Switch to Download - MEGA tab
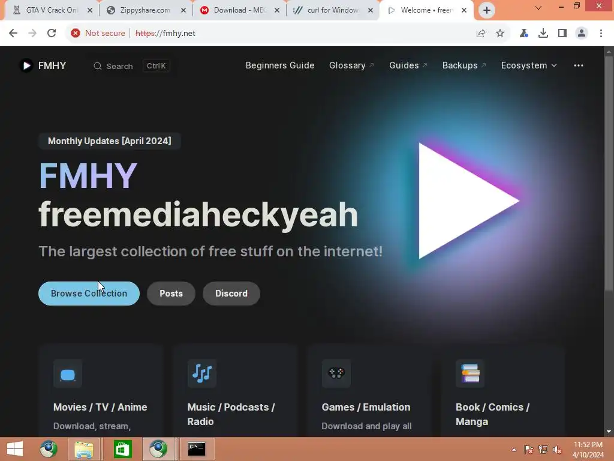Viewport: 614px width, 461px height. [x=239, y=10]
